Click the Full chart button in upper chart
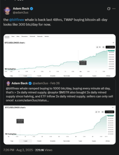The width and height of the screenshot is (119, 155). click(110, 47)
